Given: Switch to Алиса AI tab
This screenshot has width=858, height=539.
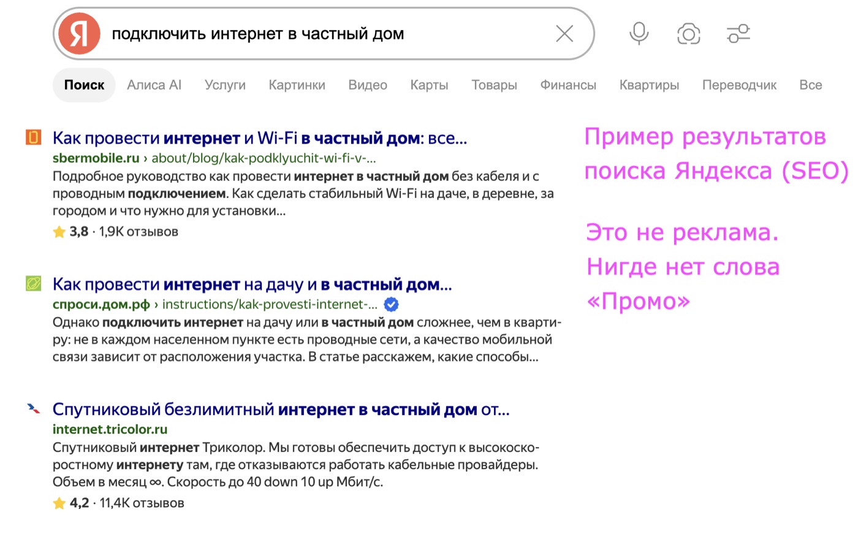Looking at the screenshot, I should tap(154, 85).
